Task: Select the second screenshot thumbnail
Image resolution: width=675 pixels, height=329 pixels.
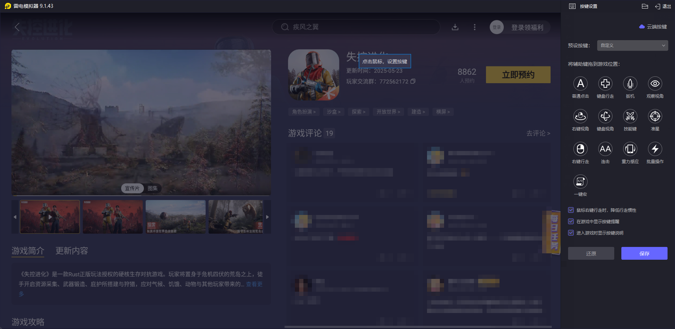Action: (113, 217)
